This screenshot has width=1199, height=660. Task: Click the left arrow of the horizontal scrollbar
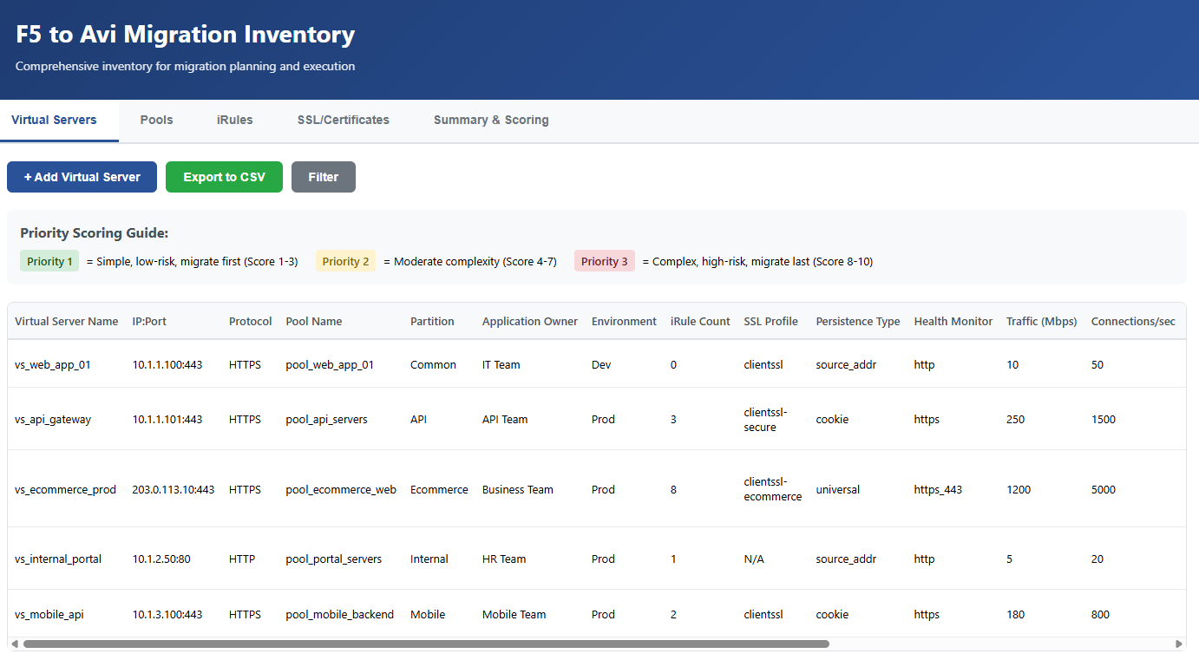tap(15, 644)
